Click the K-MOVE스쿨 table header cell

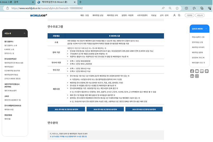click(x=114, y=36)
